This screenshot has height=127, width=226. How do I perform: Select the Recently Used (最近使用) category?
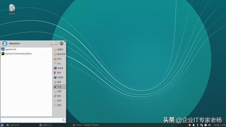pyautogui.click(x=59, y=54)
